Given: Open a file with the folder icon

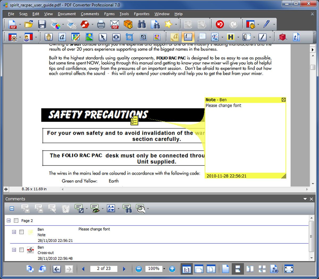Looking at the screenshot, I should coord(28,24).
